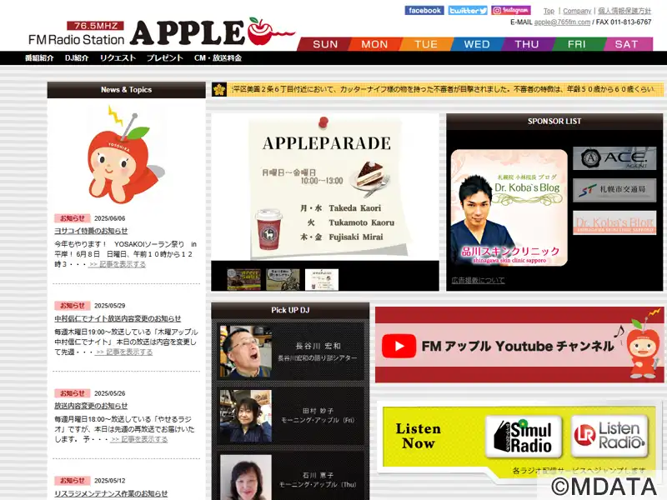
Task: Open 記事を表示する for the 2025/06/06 news
Action: (x=117, y=264)
